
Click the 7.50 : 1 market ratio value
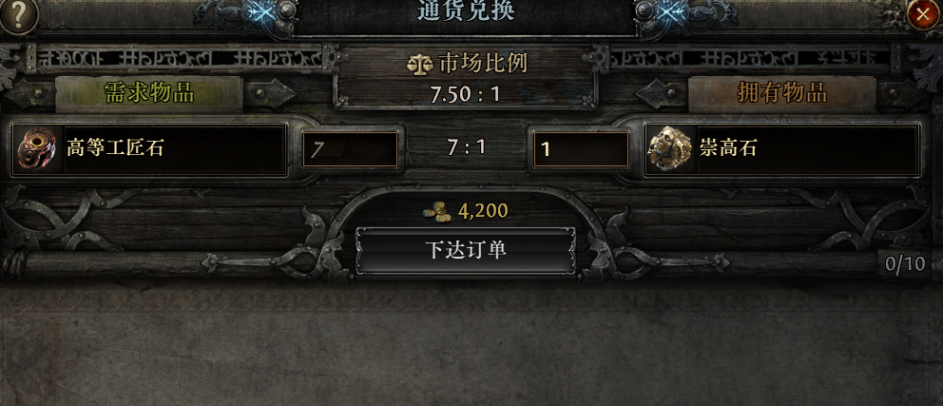pyautogui.click(x=465, y=94)
